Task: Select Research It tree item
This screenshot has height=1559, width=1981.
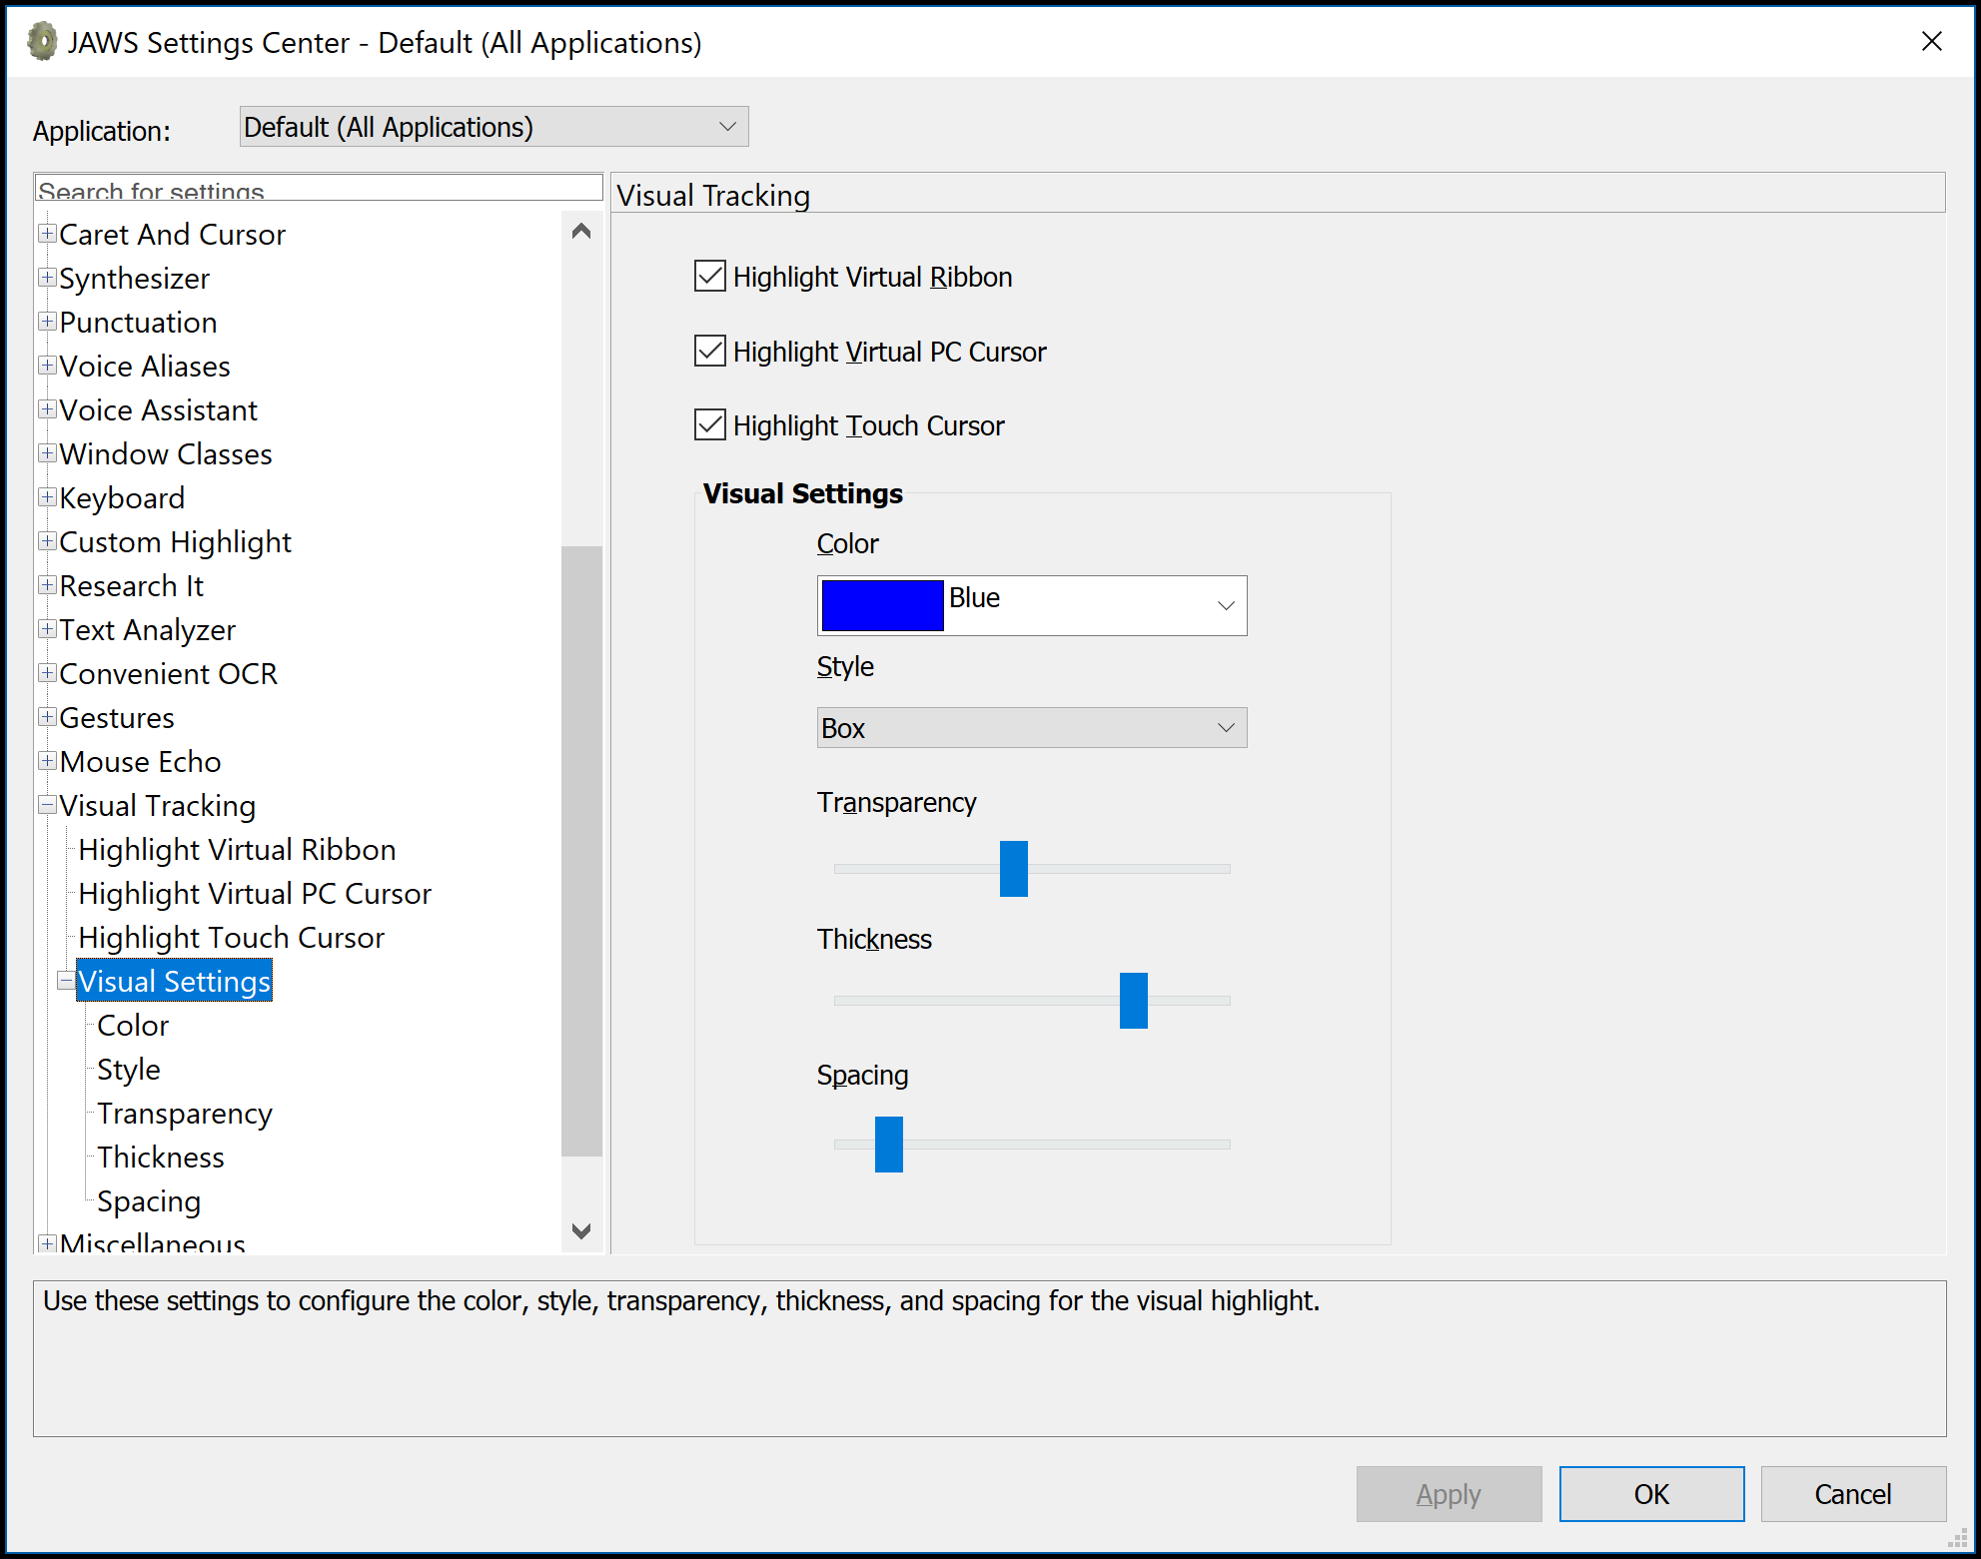Action: 131,586
